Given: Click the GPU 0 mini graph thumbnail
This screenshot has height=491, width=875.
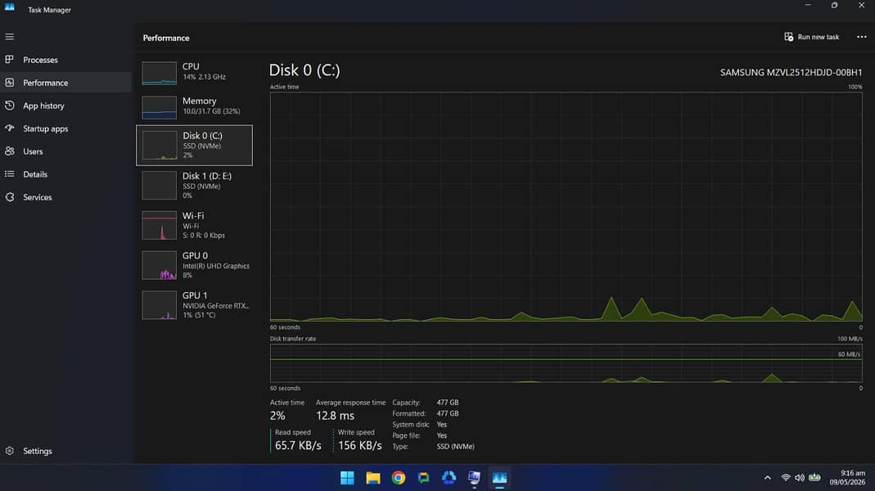Looking at the screenshot, I should pyautogui.click(x=159, y=265).
